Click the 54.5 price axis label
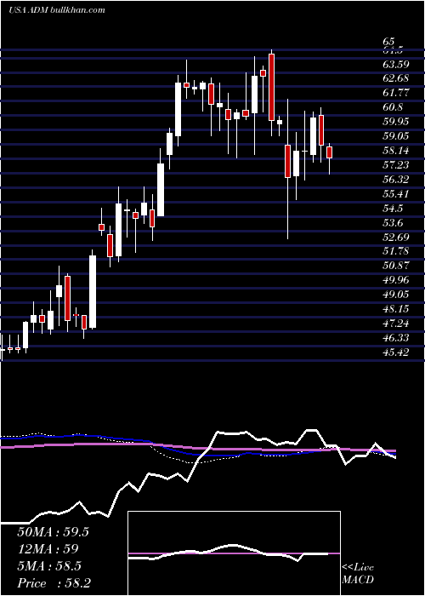 pos(393,209)
